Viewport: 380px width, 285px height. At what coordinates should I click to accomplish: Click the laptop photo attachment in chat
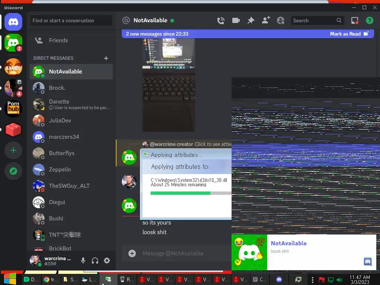point(169,85)
